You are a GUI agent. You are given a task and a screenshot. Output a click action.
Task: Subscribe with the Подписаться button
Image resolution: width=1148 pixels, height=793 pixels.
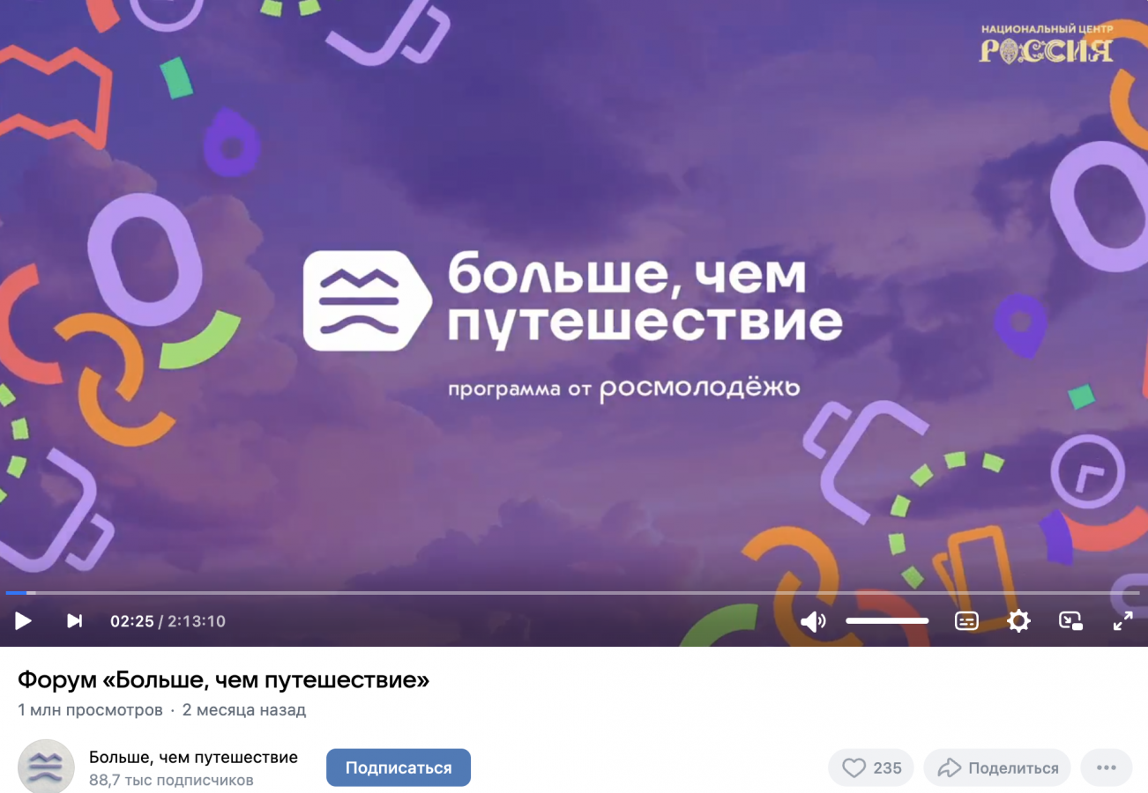coord(399,767)
